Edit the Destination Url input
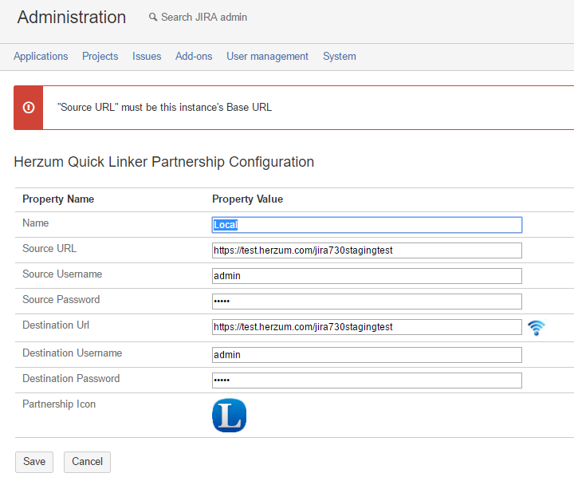Screen dimensions: 574x481 click(x=367, y=327)
